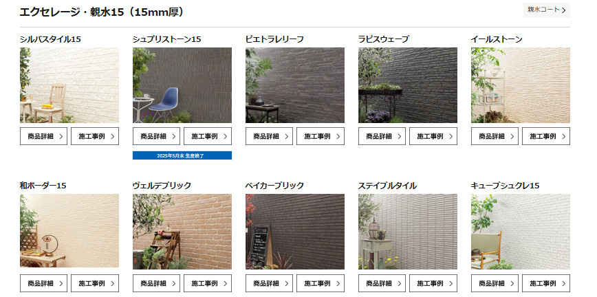Viewport: 597px width, 297px height.
Task: Select the ヴェルデブリック brick wall thumbnail
Action: (x=182, y=232)
